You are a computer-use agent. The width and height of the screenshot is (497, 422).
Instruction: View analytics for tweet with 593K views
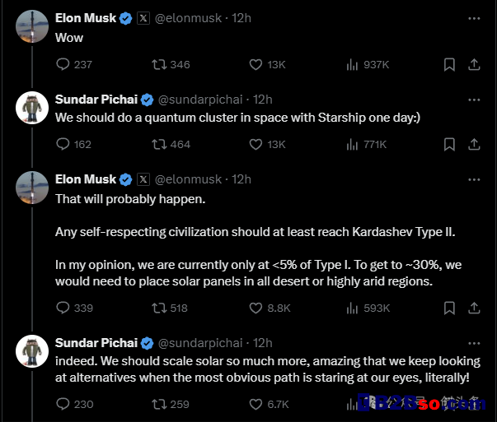(x=368, y=308)
